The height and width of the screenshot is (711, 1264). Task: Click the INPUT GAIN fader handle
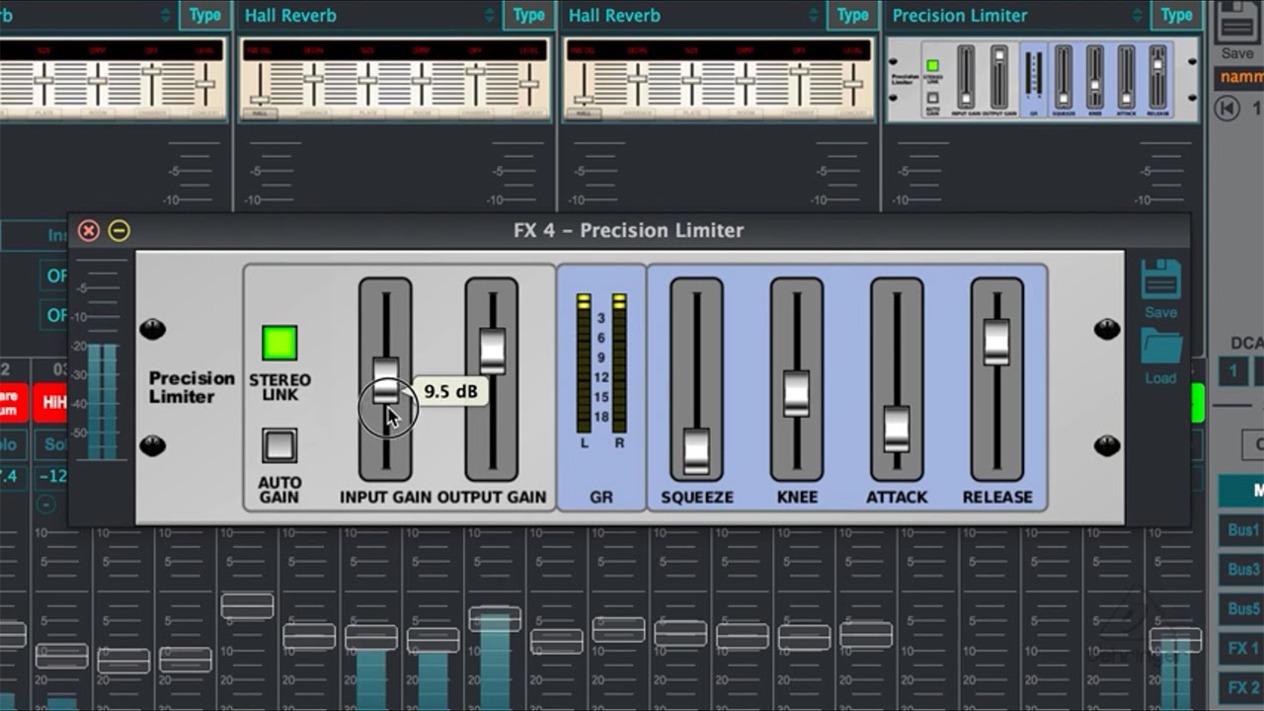pyautogui.click(x=385, y=379)
